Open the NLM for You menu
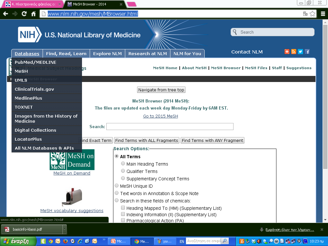Screen dimensions: 328x246 pos(187,53)
